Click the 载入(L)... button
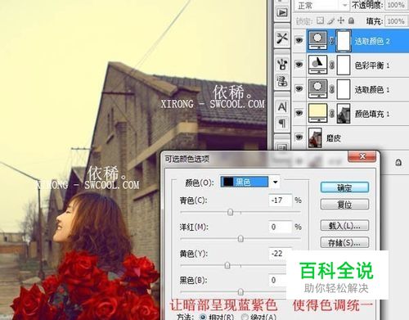Image resolution: width=409 pixels, height=320 pixels. (x=344, y=226)
